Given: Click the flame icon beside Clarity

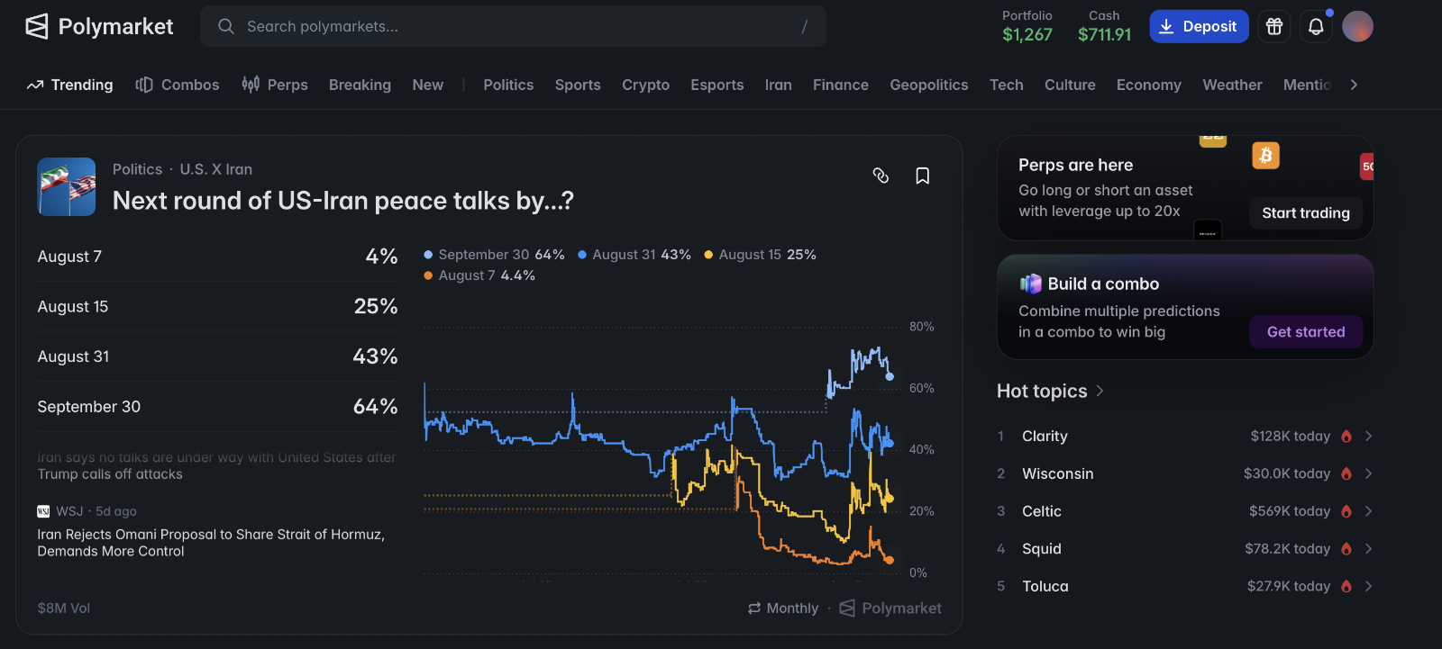Looking at the screenshot, I should point(1346,437).
